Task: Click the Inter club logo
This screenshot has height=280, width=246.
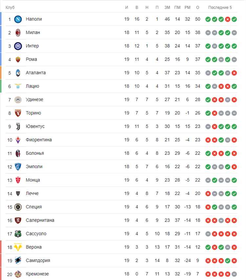Action: coord(18,46)
